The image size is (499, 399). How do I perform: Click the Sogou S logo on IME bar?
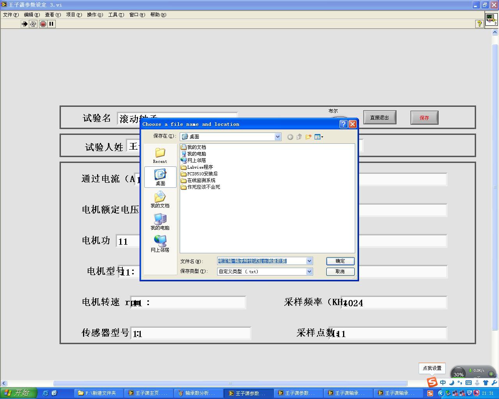(432, 382)
